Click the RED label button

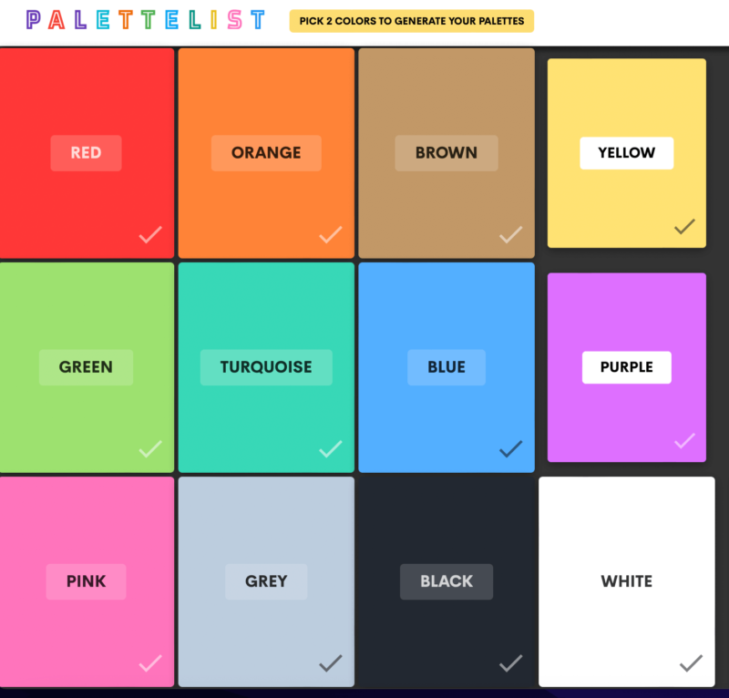(86, 153)
